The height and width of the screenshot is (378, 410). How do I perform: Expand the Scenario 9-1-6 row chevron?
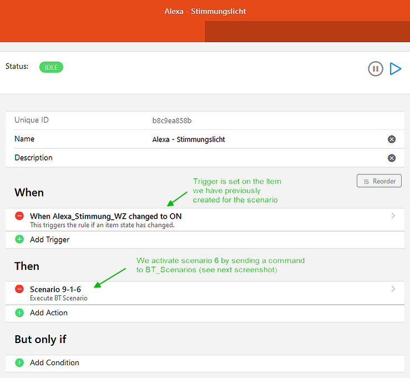(x=393, y=289)
